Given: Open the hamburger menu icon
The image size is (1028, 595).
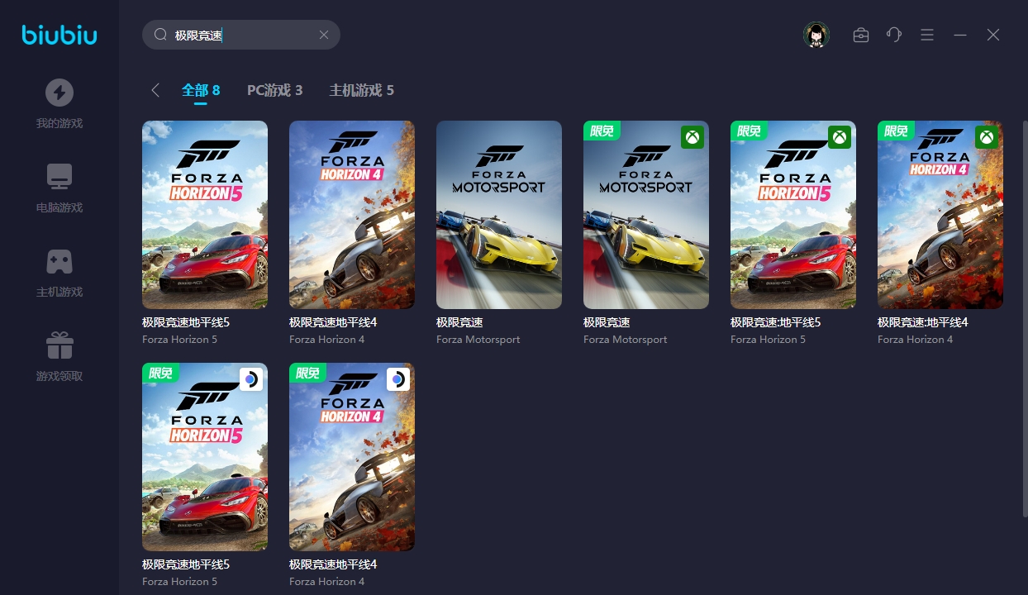Looking at the screenshot, I should click(x=927, y=35).
